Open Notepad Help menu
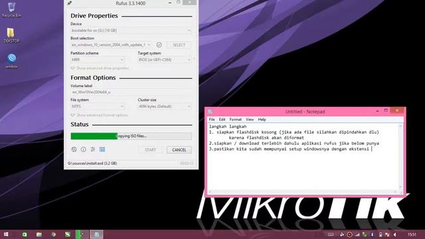The image size is (425, 239). (262, 119)
